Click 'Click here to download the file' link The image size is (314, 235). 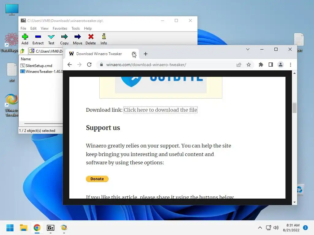tap(160, 110)
